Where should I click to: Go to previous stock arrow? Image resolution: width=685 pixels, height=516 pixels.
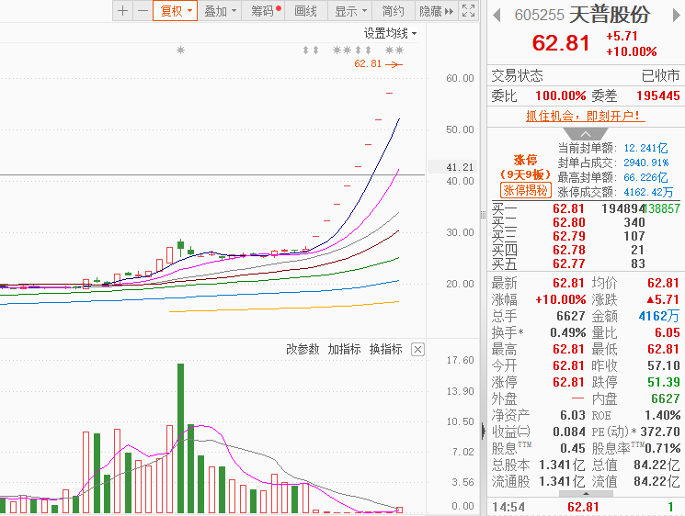point(497,16)
